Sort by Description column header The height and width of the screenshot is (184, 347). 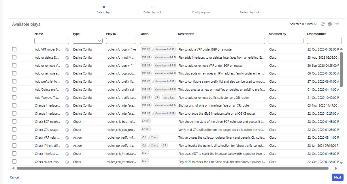[x=186, y=34]
